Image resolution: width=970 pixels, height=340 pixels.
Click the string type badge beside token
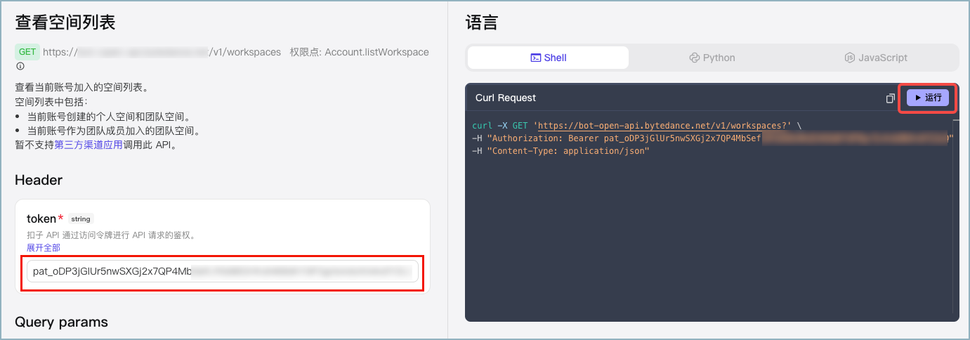click(81, 219)
